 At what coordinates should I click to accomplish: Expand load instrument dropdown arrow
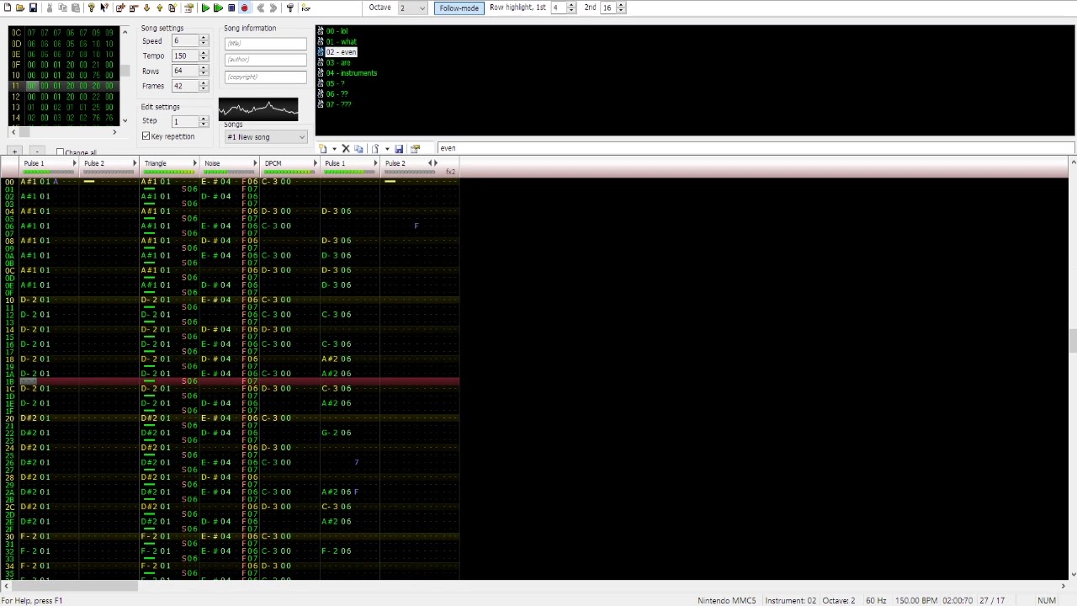[387, 149]
